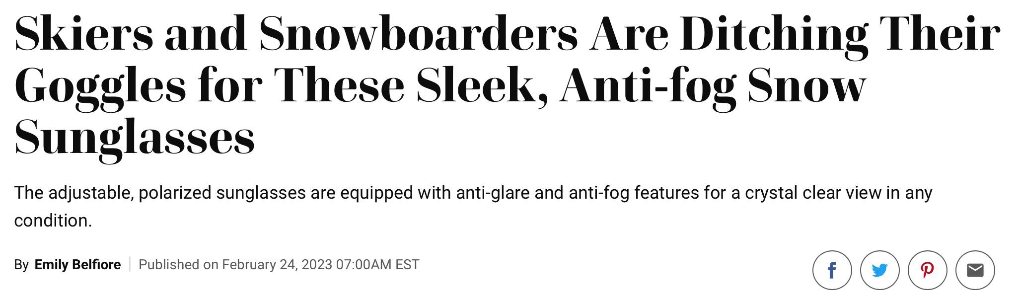The width and height of the screenshot is (1019, 303).
Task: Click the 'By' byline label
Action: 21,265
